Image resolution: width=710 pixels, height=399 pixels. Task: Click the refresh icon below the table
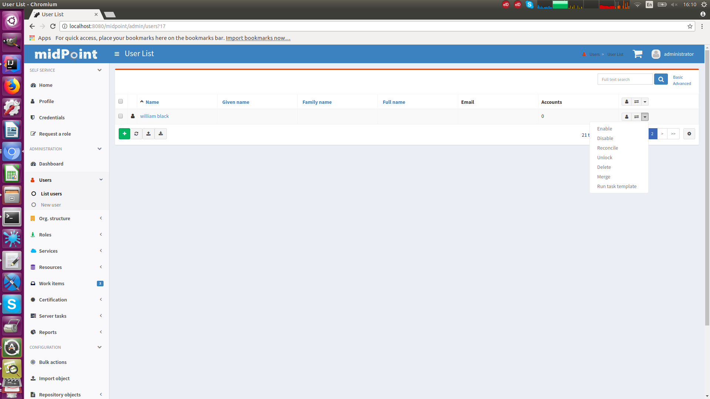pos(136,134)
